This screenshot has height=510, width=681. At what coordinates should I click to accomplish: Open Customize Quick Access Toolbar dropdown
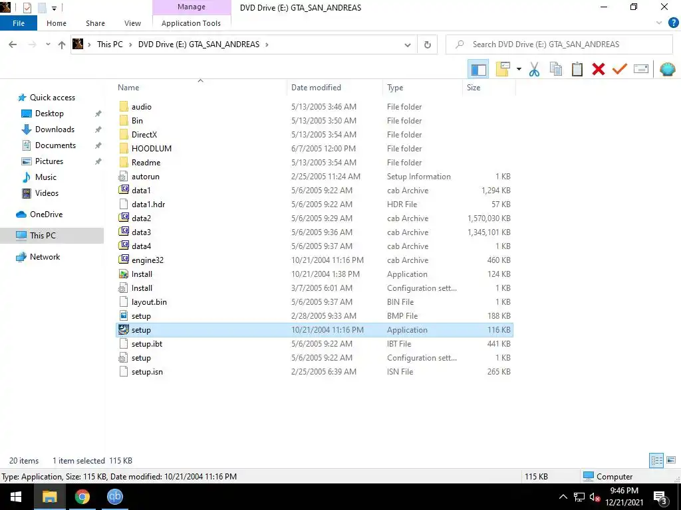pyautogui.click(x=55, y=8)
